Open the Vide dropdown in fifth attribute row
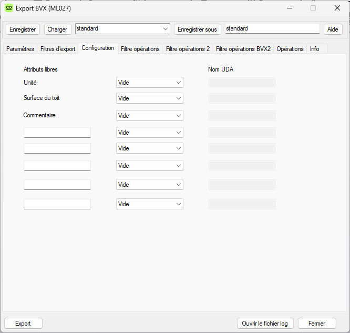The image size is (350, 333). click(x=150, y=148)
